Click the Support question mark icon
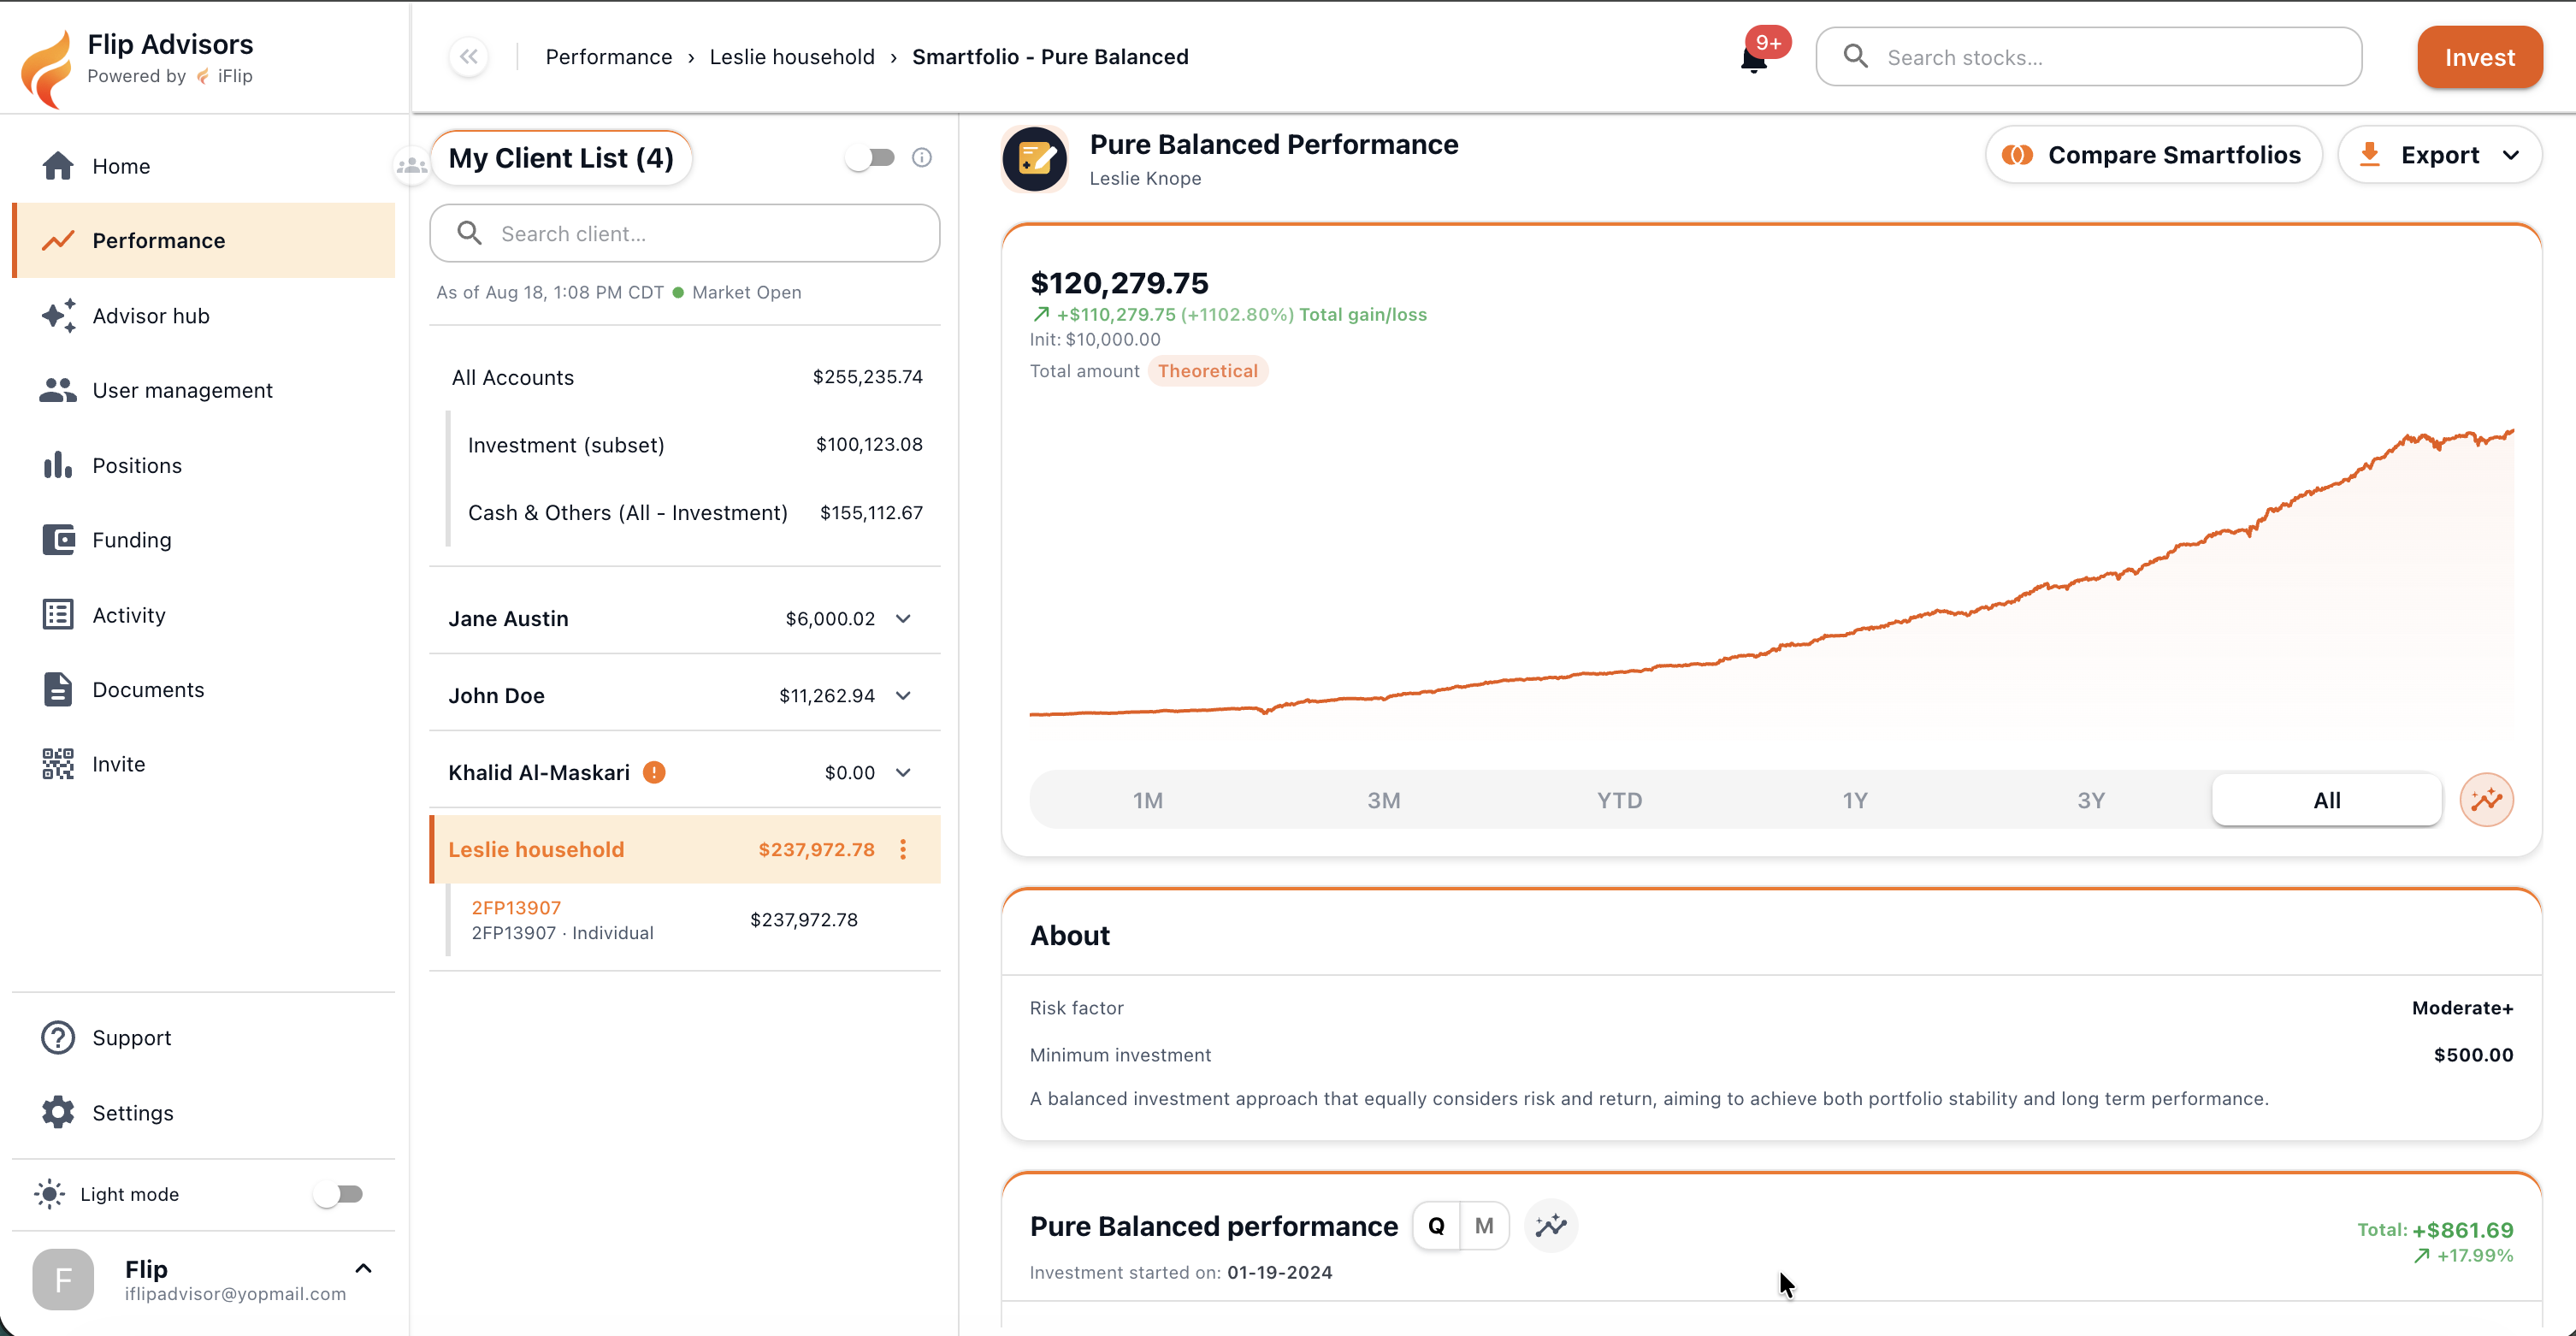The image size is (2576, 1336). tap(58, 1038)
